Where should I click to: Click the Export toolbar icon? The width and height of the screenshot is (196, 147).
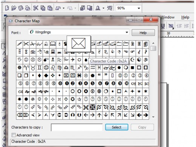(x=90, y=8)
